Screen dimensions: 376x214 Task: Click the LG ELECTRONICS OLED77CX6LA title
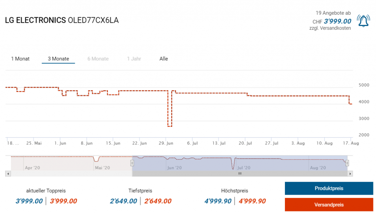tap(62, 21)
